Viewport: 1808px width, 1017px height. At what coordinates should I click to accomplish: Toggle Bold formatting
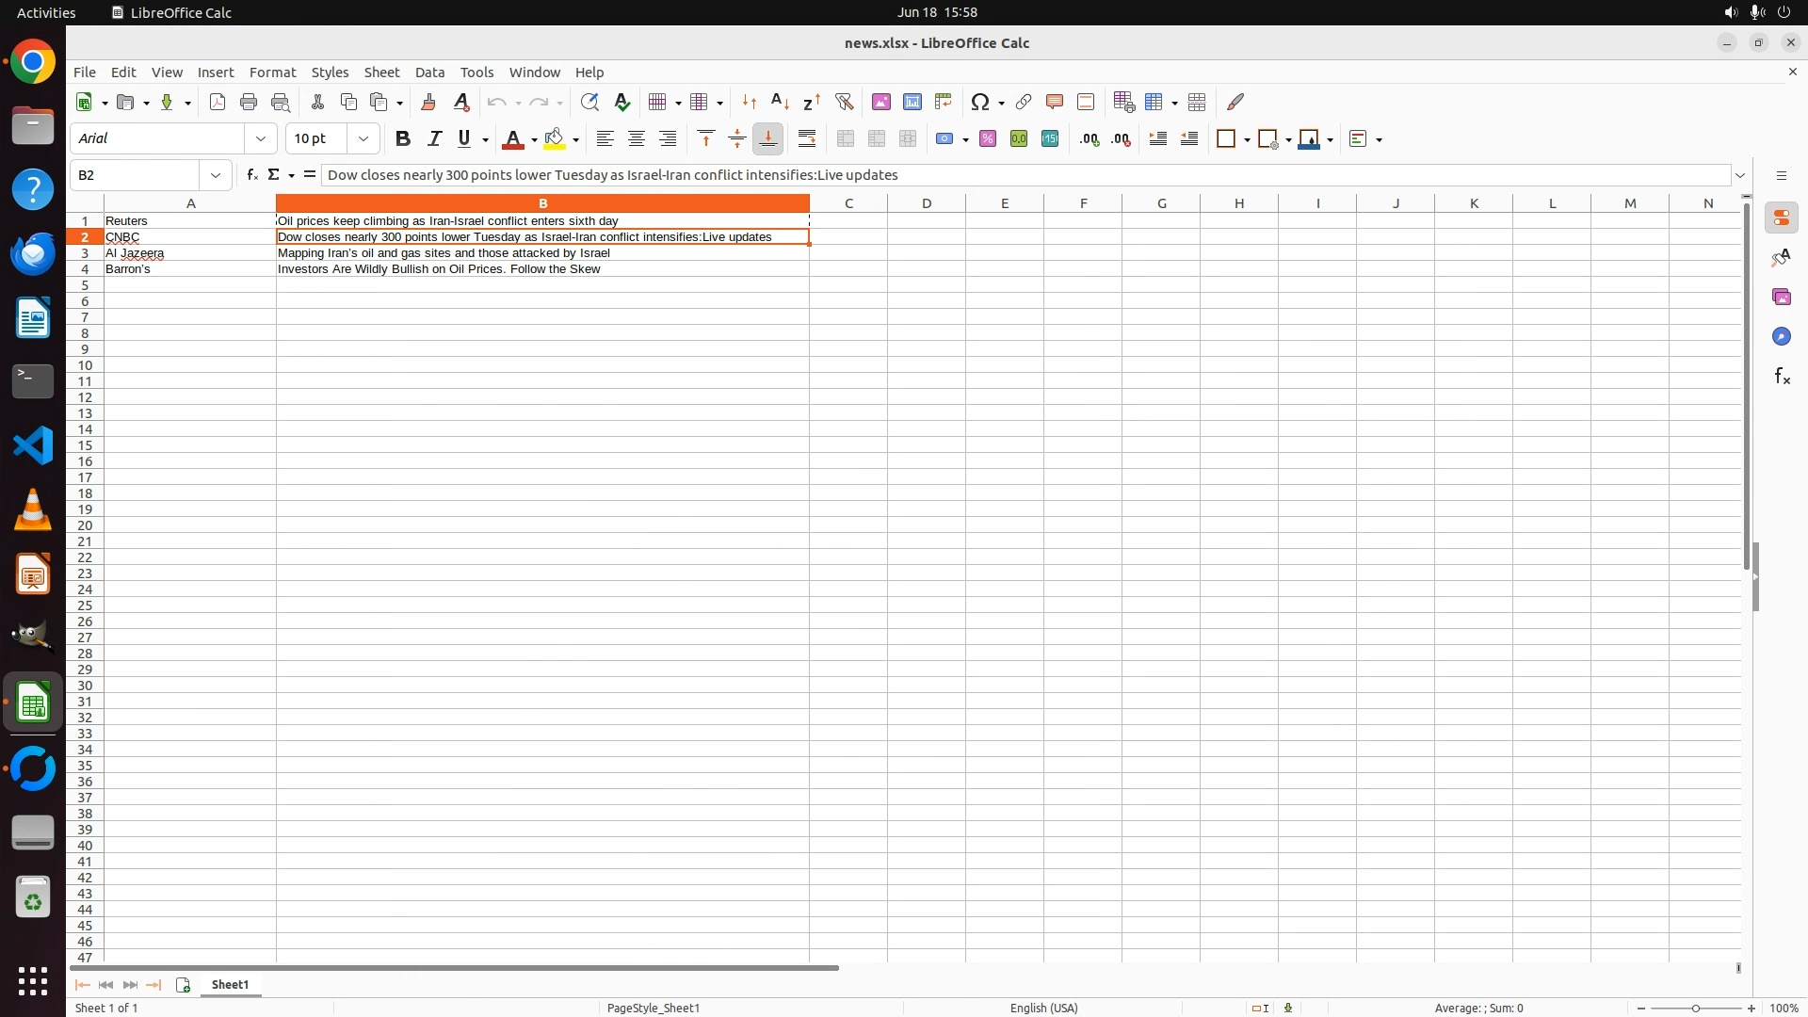[403, 138]
